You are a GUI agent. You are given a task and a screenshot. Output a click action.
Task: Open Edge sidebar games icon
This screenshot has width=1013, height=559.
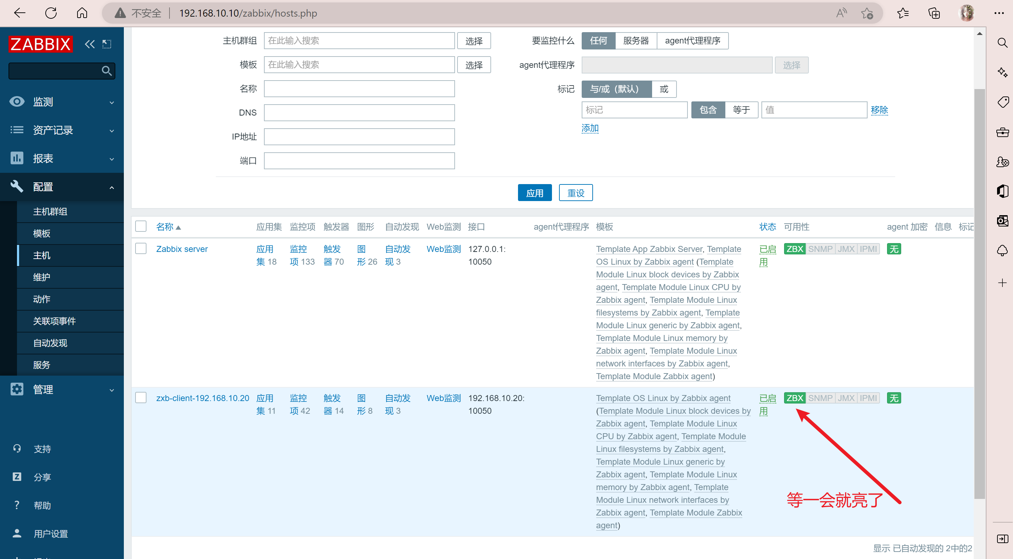pyautogui.click(x=1002, y=162)
